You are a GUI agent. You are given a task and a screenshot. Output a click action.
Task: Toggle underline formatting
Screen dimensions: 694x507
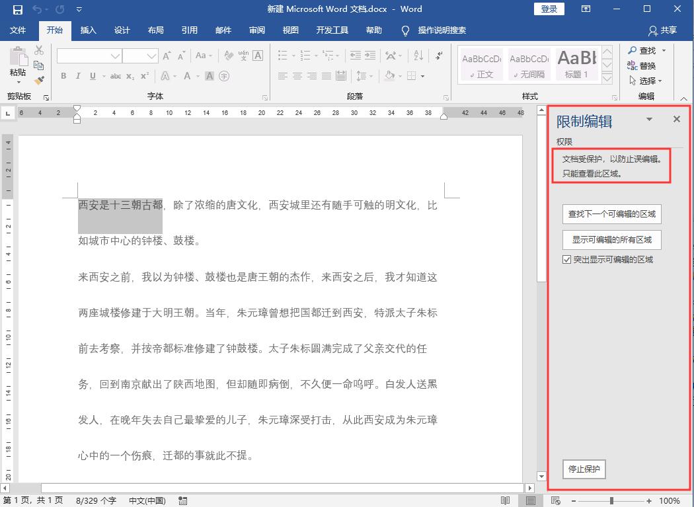tap(93, 75)
